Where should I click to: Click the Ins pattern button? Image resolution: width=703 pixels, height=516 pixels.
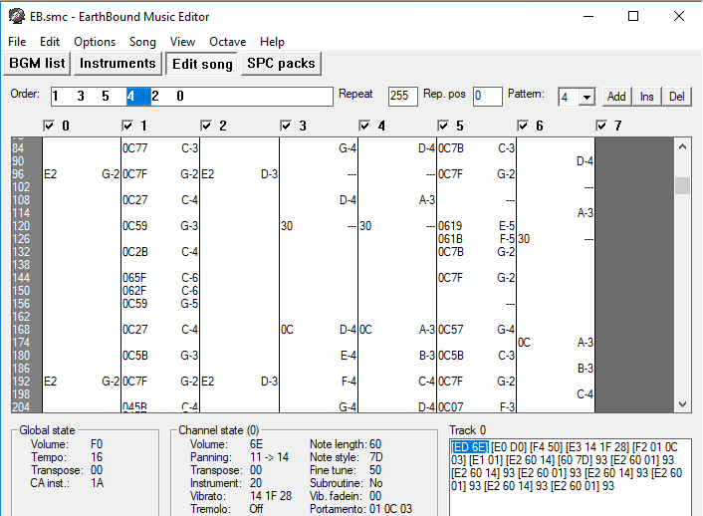(x=646, y=97)
